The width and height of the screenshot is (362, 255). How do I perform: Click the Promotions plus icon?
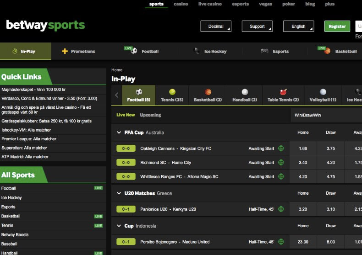(65, 51)
